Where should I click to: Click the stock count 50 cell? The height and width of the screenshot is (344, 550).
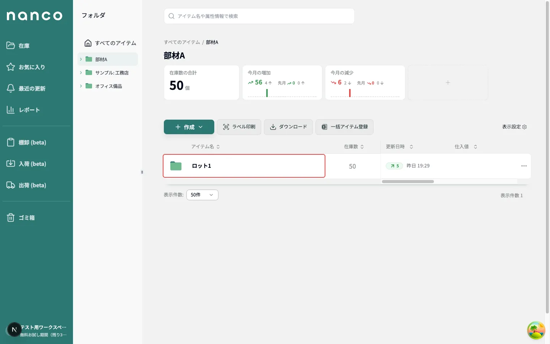click(353, 166)
